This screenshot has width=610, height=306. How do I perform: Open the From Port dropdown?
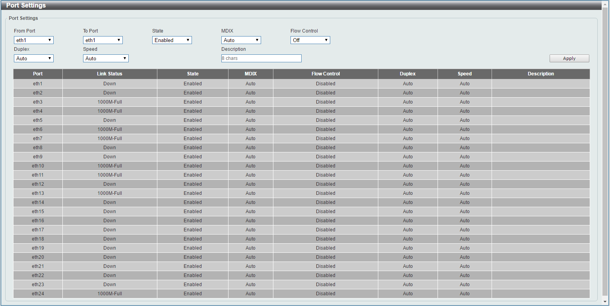33,40
